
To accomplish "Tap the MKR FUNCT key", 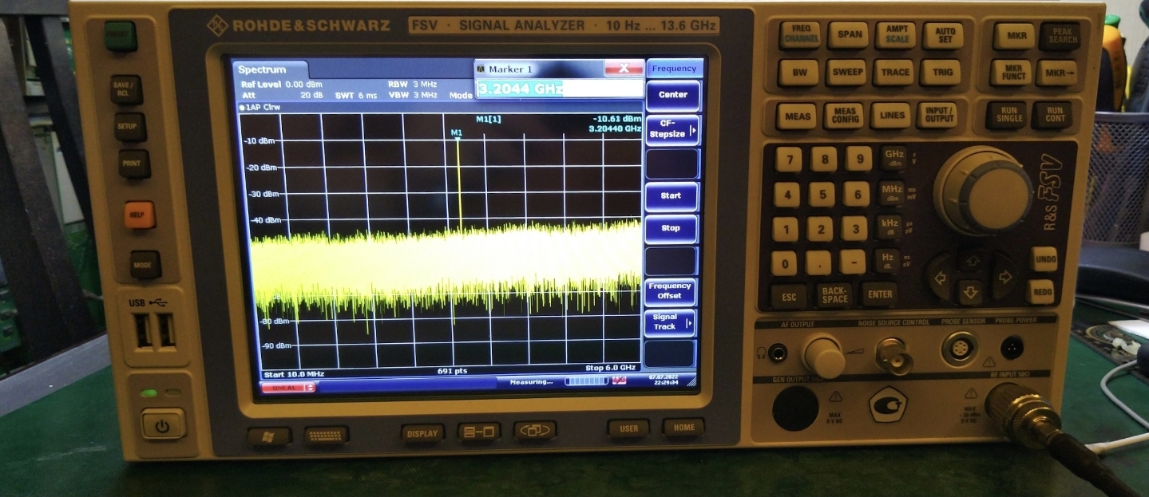I will 1011,73.
